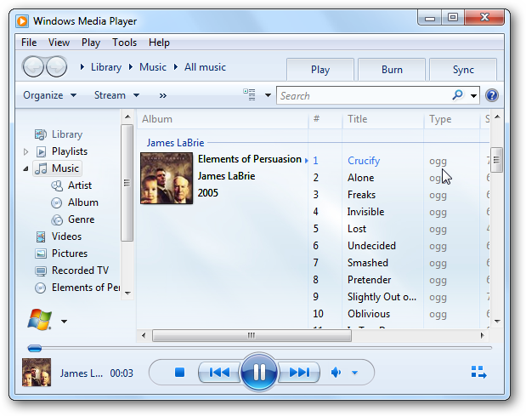Open the search options dropdown arrow

[x=473, y=95]
